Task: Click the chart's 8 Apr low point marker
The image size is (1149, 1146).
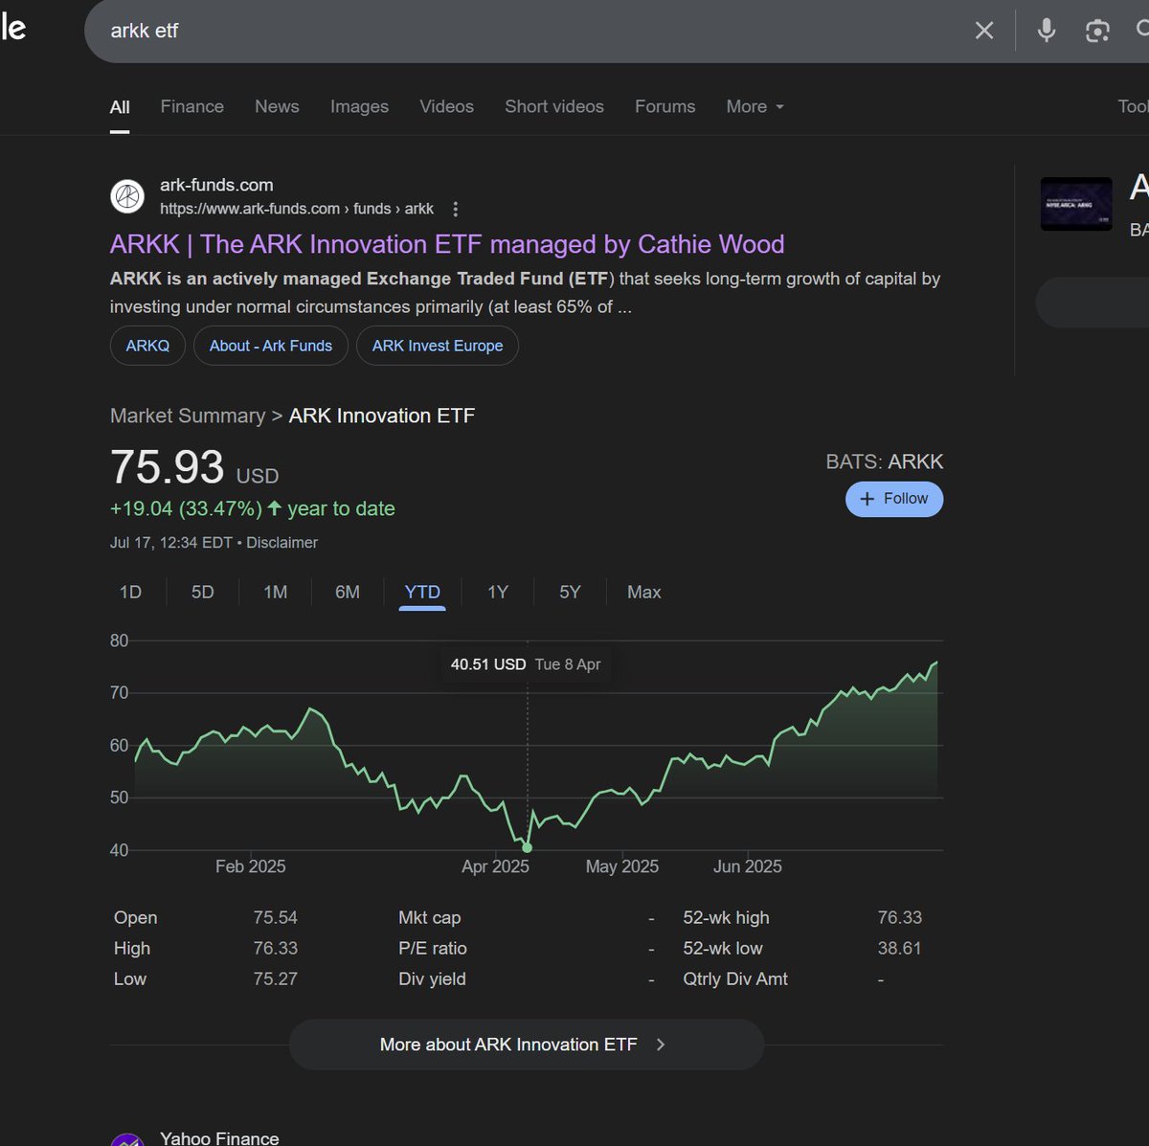Action: (528, 847)
